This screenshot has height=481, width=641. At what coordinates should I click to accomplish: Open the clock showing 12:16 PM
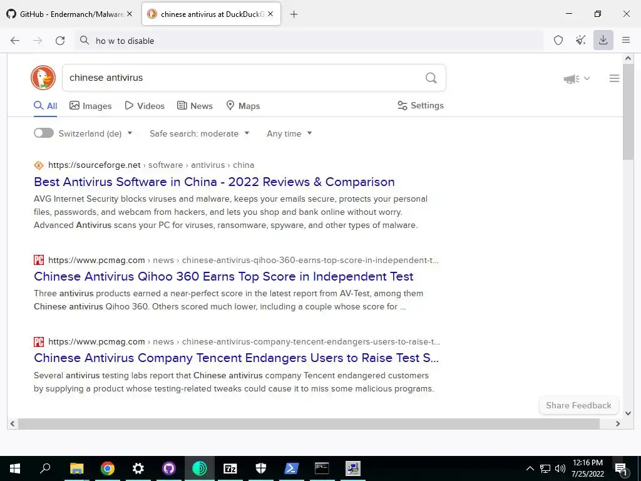[x=587, y=468]
